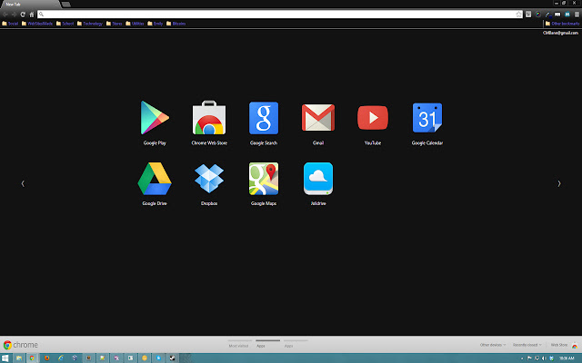Click the taskbar clock
This screenshot has width=582, height=363.
567,358
